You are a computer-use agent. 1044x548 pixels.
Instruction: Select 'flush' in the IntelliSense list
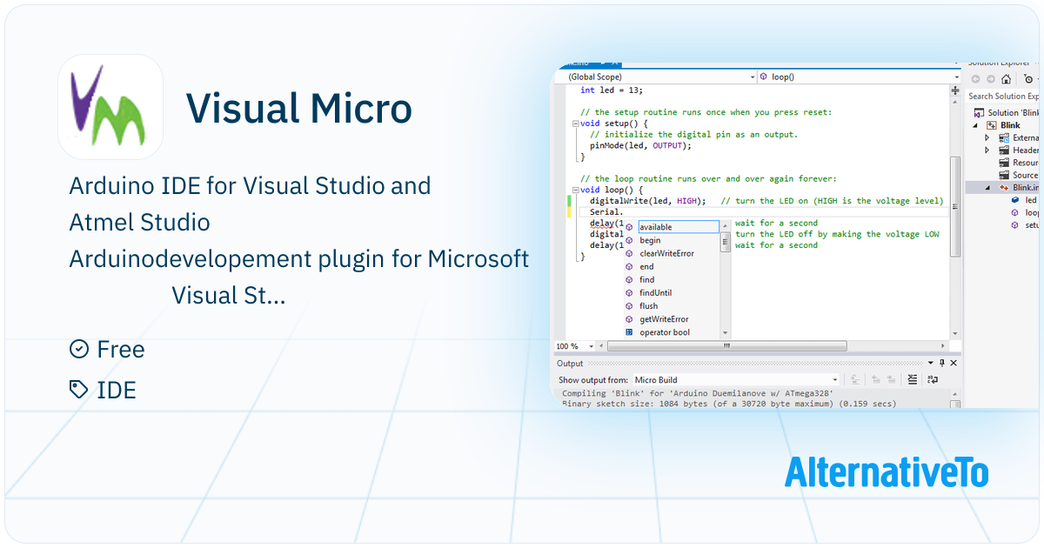tap(648, 306)
